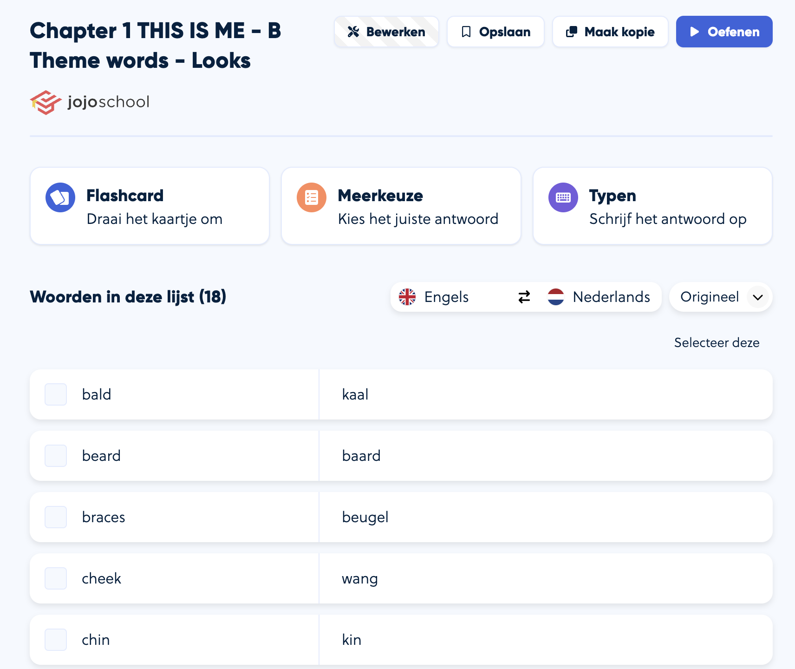Click the UK flag next to Engels
This screenshot has width=795, height=669.
[407, 297]
